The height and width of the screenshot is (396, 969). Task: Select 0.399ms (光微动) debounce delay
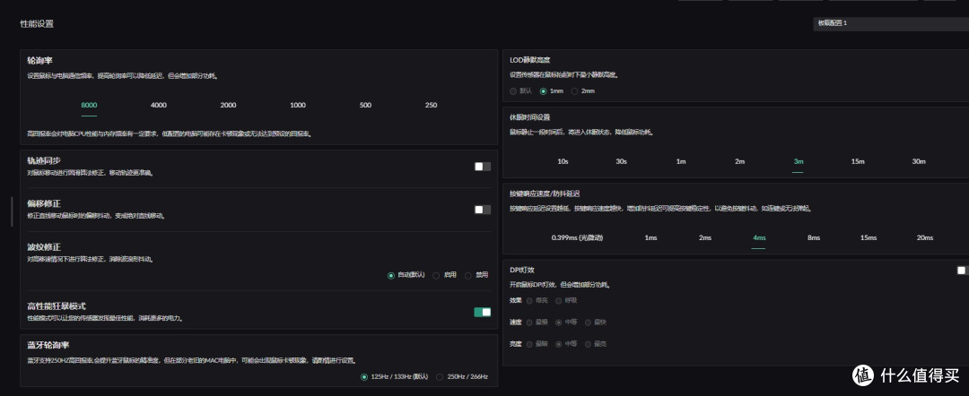pyautogui.click(x=577, y=238)
